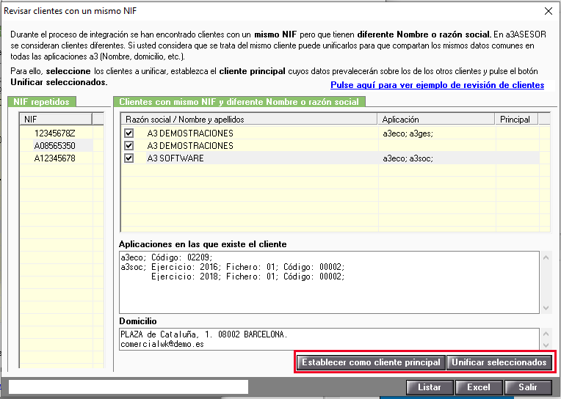This screenshot has width=561, height=399.
Task: Select NIF A12345678 in the list
Action: click(x=55, y=158)
